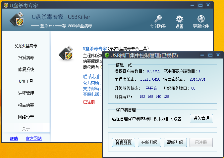The width and height of the screenshot is (224, 158).
Task: Open 修复系统 sidebar item
Action: click(26, 69)
